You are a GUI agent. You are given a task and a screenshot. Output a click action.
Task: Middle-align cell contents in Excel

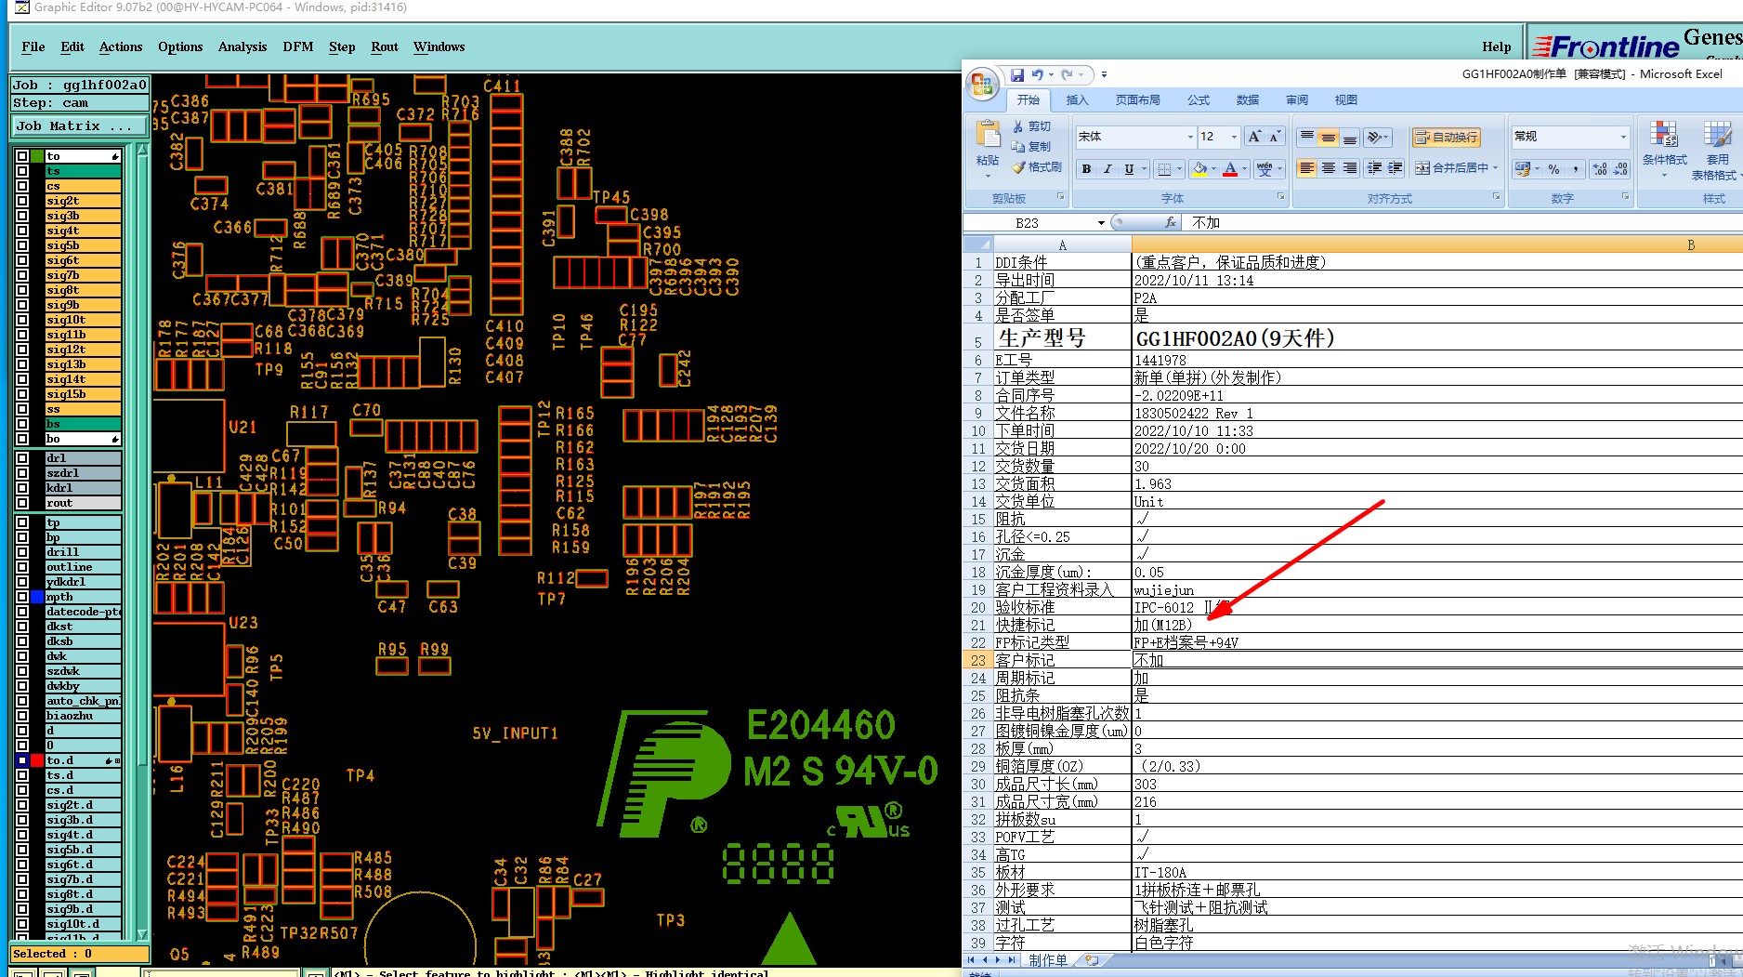coord(1329,138)
